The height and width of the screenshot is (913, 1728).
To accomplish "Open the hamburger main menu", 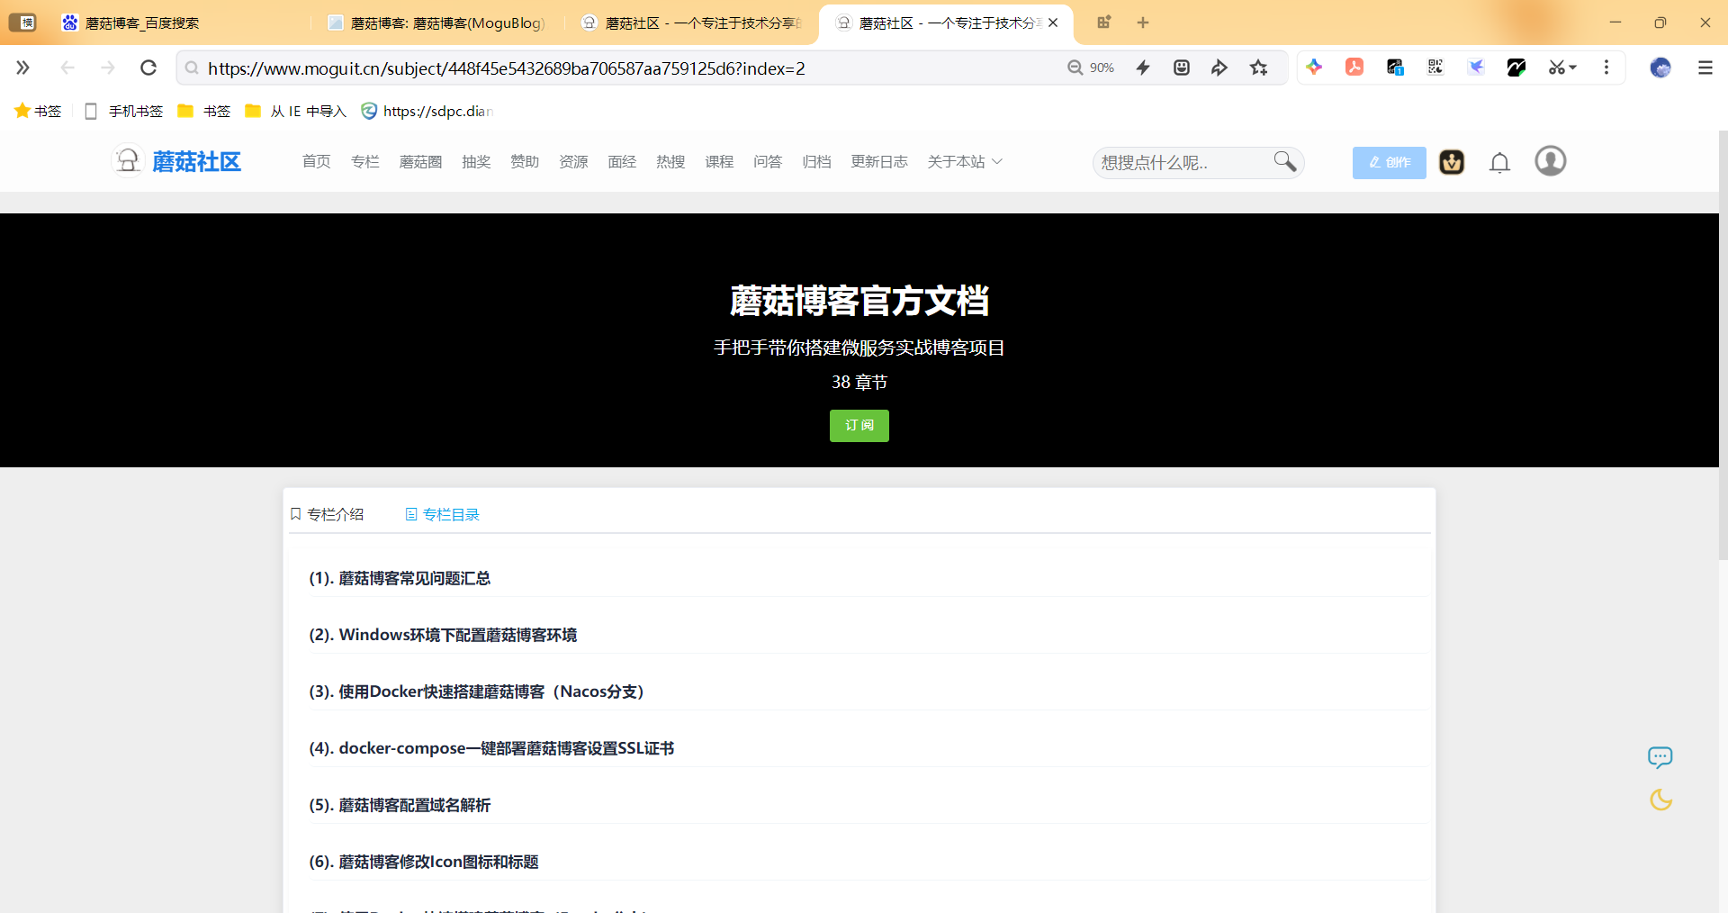I will pyautogui.click(x=1705, y=68).
